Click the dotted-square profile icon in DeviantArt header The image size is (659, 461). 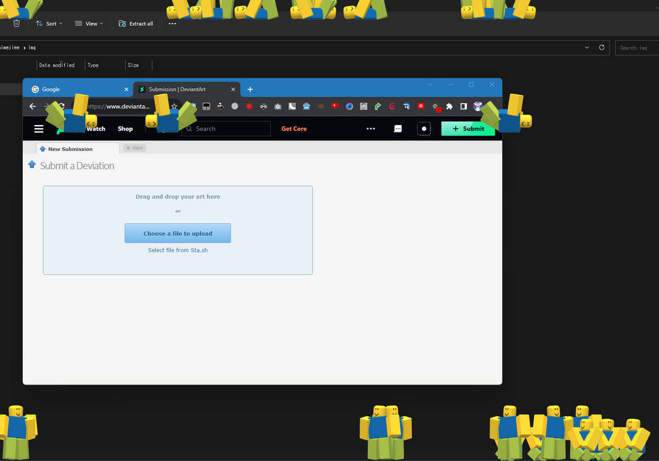[x=424, y=129]
